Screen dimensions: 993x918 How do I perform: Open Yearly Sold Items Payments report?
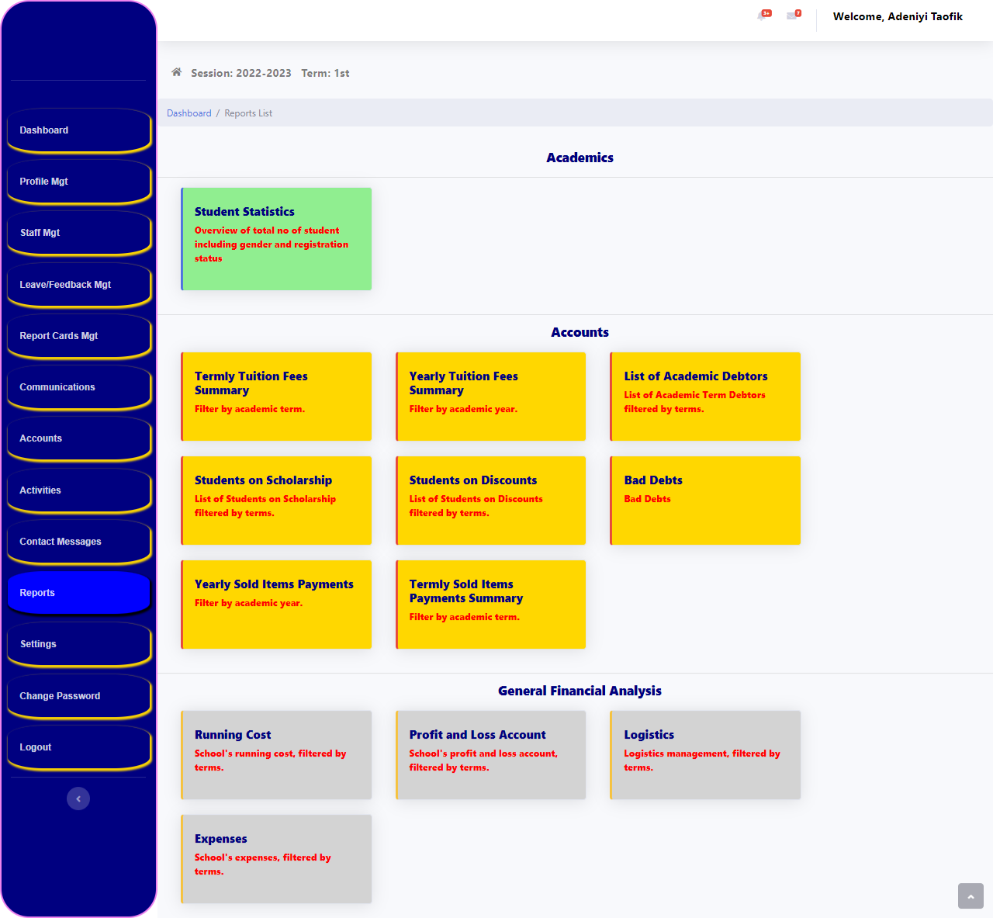tap(276, 604)
